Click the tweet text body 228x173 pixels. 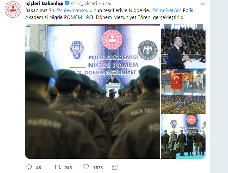(x=109, y=14)
